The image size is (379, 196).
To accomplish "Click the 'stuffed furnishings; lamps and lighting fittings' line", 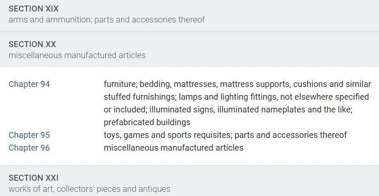I will (236, 97).
